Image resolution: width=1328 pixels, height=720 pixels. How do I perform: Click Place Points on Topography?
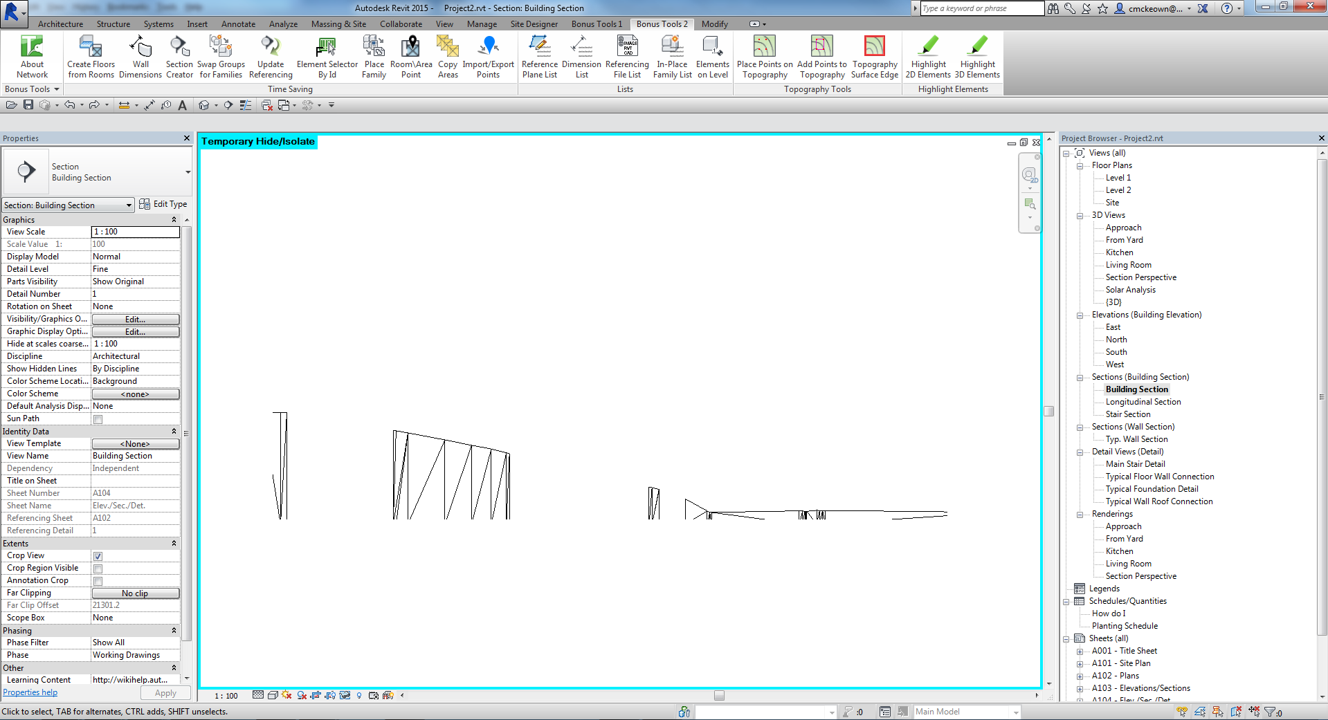click(764, 57)
